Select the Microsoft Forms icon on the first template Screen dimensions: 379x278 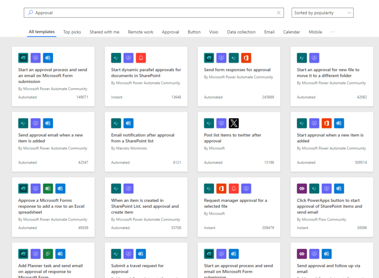pyautogui.click(x=23, y=58)
